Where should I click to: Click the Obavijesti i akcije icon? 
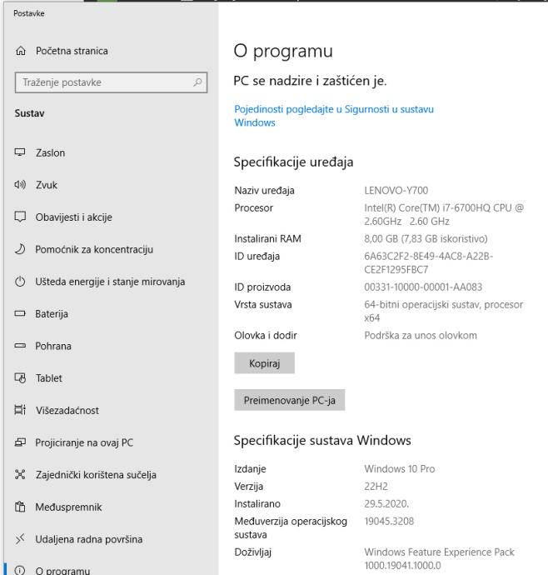pos(20,217)
